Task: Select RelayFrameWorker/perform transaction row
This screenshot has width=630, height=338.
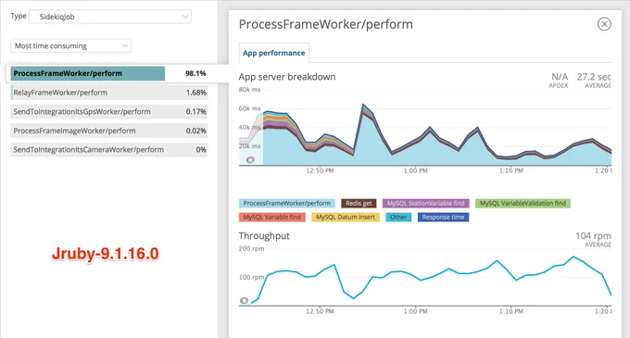Action: tap(109, 93)
